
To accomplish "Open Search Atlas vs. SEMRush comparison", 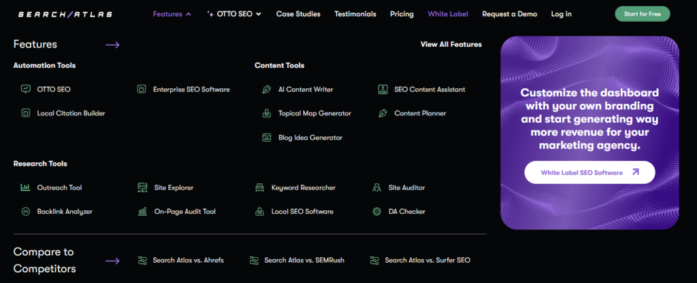I will point(304,260).
